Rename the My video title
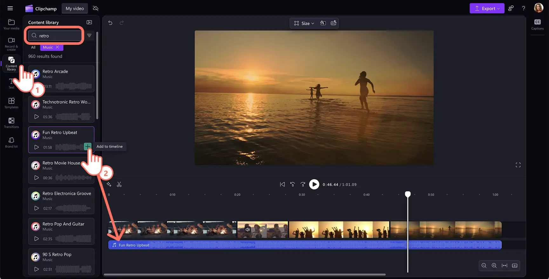 tap(75, 9)
